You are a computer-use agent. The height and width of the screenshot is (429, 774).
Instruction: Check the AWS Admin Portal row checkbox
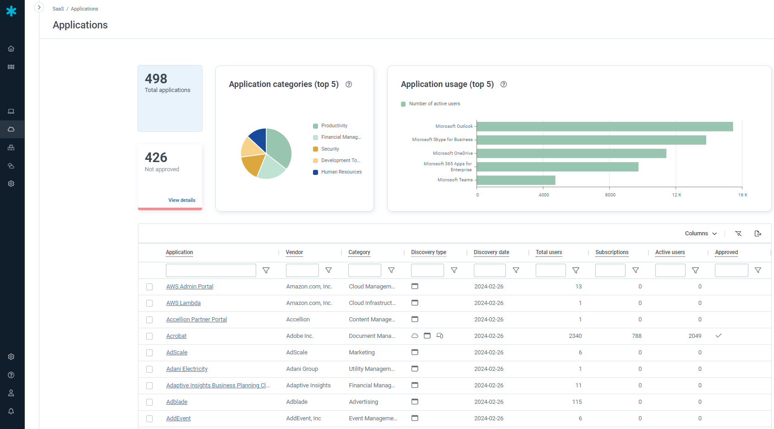[149, 287]
